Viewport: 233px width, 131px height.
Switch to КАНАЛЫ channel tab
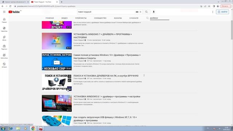[118, 18]
